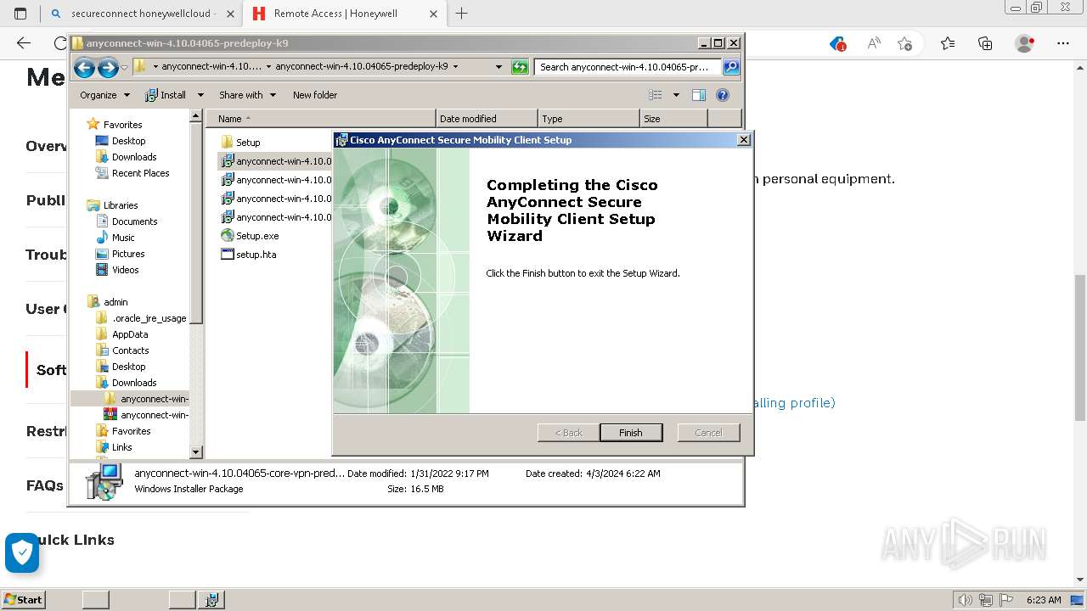
Task: Open the Share with dropdown
Action: (247, 95)
